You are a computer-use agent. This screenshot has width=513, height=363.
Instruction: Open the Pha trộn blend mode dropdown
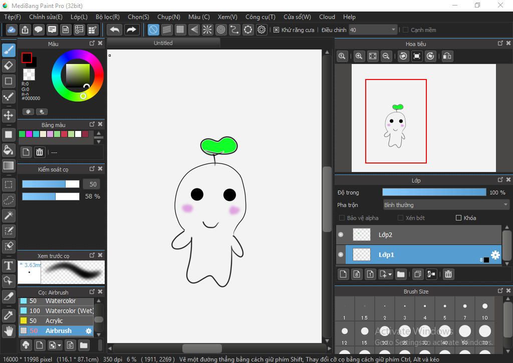(446, 205)
